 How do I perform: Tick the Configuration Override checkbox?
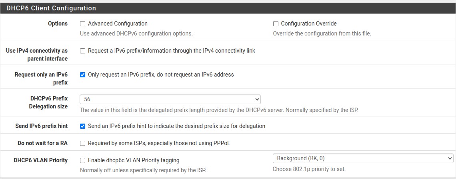[x=276, y=24]
